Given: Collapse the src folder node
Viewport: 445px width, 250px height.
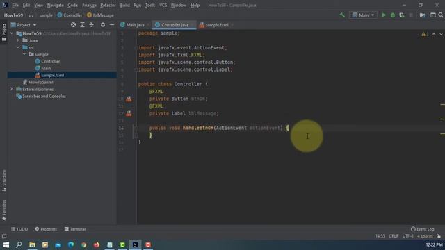Looking at the screenshot, I should click(x=18, y=47).
